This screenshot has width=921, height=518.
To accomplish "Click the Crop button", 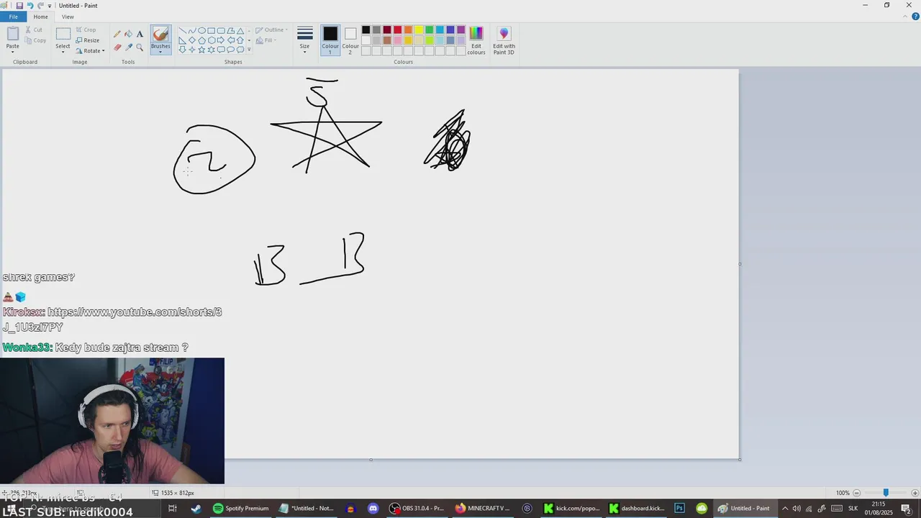I will [x=86, y=30].
